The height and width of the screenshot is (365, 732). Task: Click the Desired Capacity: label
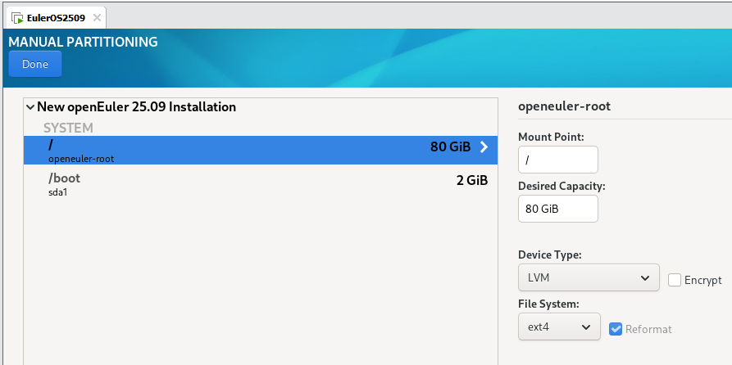[x=562, y=187]
